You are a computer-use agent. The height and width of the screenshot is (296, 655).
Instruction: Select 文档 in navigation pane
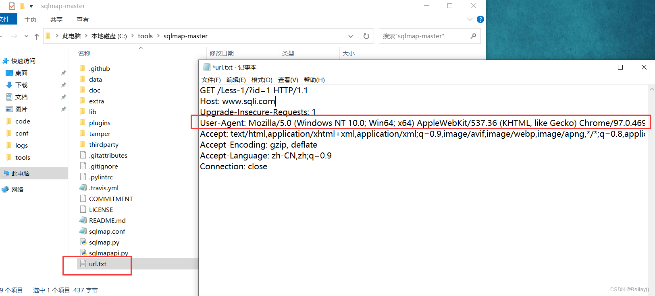[21, 97]
